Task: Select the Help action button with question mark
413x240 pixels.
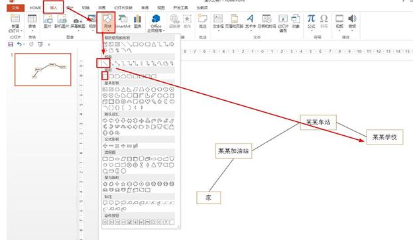Action: tap(166, 222)
